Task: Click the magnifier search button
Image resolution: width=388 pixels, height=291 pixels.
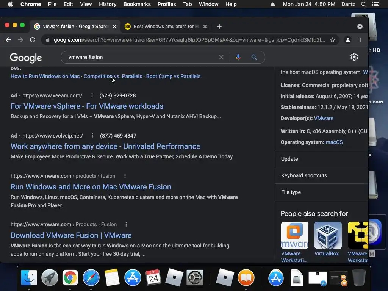Action: (x=254, y=57)
